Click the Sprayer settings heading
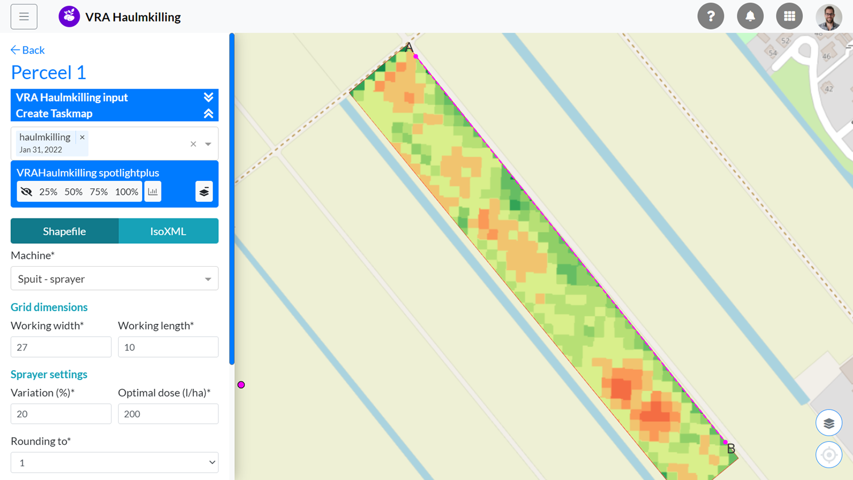Screen dimensions: 853x480 (49, 374)
